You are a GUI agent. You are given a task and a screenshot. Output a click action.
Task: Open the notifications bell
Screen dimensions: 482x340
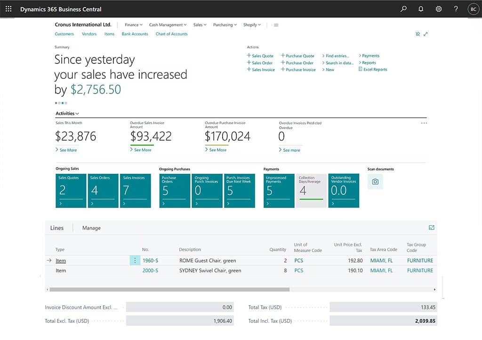[x=421, y=9]
